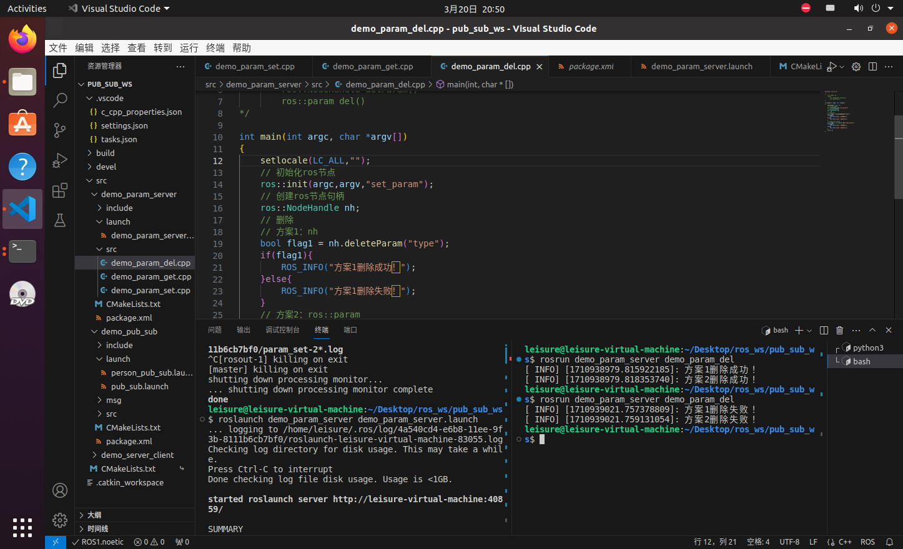This screenshot has height=549, width=903.
Task: Open the run button dropdown arrow
Action: pos(842,67)
